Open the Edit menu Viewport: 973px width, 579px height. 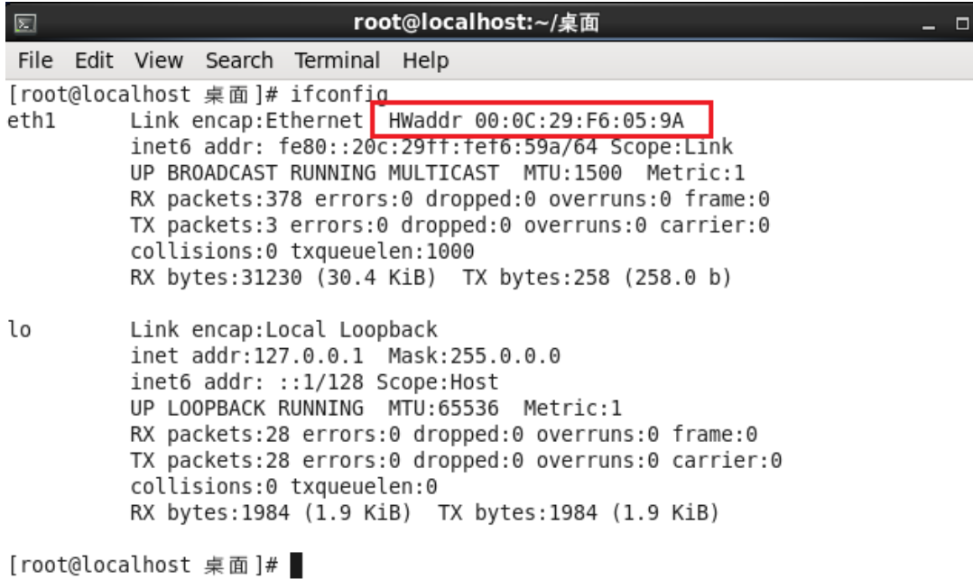(94, 60)
